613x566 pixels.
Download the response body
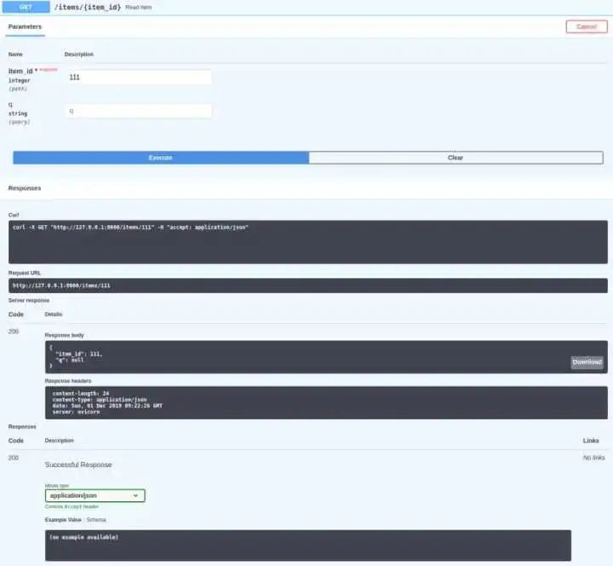tap(587, 362)
